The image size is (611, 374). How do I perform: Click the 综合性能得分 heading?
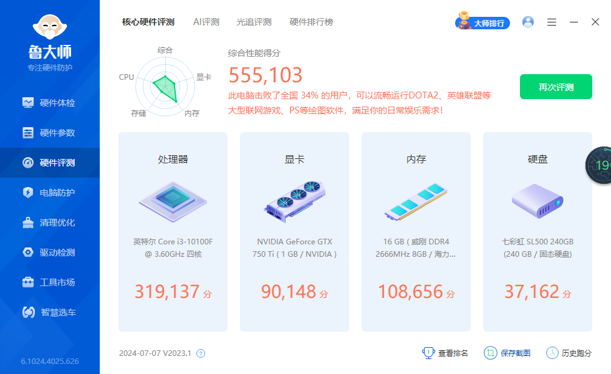click(x=254, y=53)
